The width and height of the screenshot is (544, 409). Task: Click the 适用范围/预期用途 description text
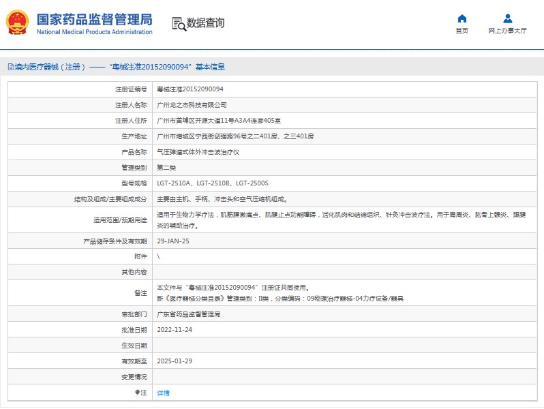coord(341,220)
